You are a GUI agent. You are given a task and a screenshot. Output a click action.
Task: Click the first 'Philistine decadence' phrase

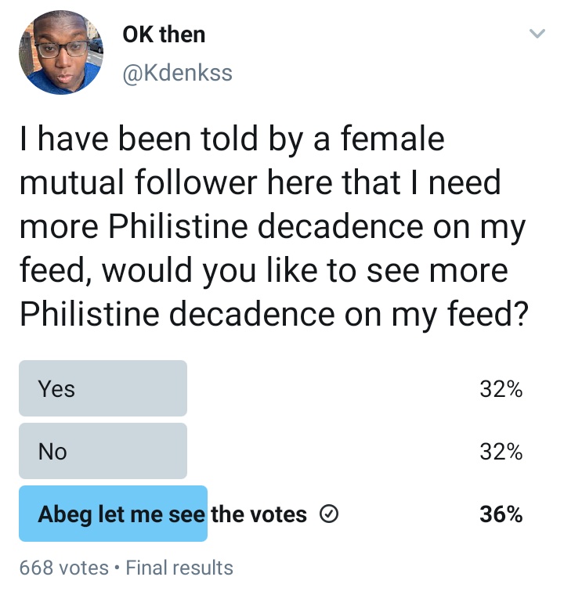click(266, 226)
